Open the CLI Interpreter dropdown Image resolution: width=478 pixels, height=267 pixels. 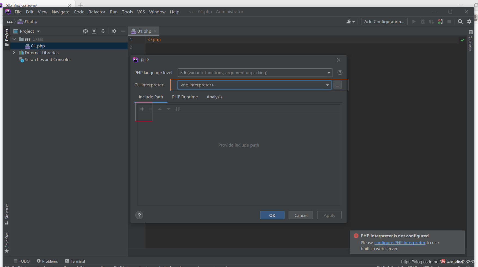point(327,85)
